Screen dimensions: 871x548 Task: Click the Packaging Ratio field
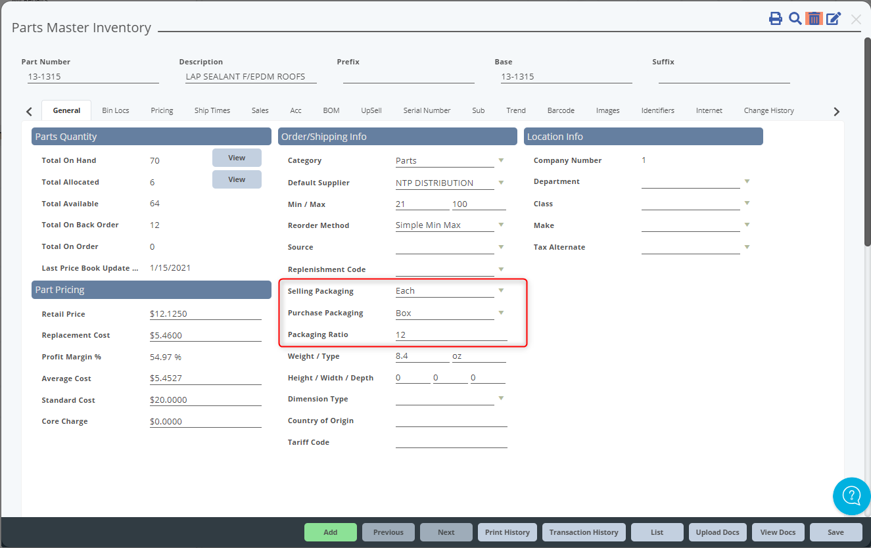click(452, 334)
